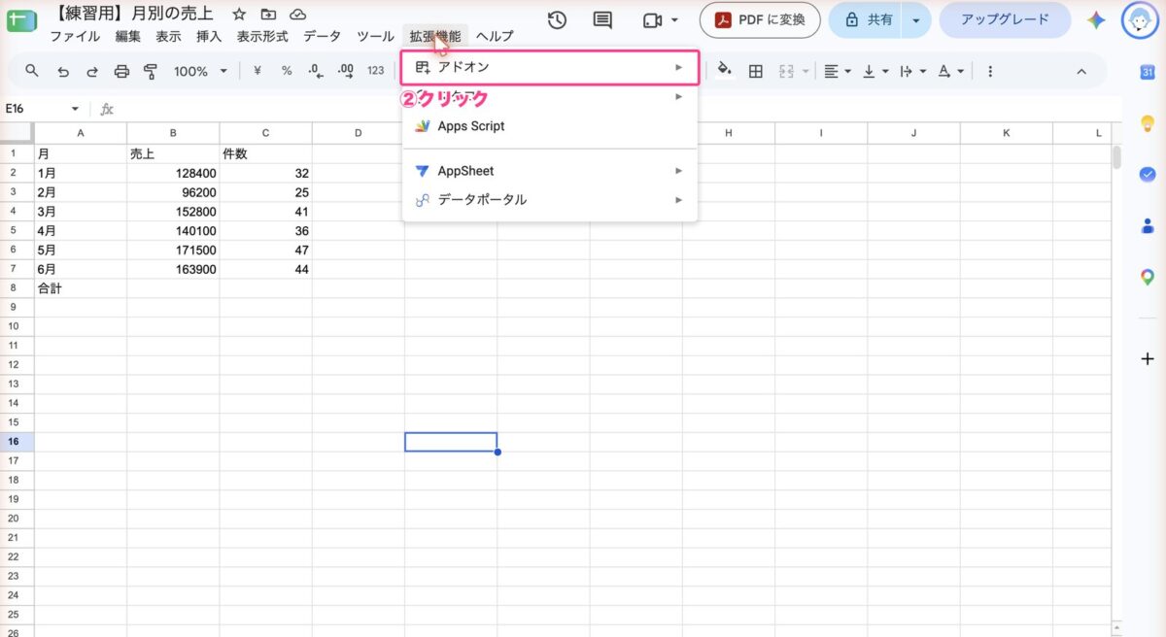The image size is (1166, 637).
Task: Open the AppSheet submenu
Action: [x=550, y=171]
